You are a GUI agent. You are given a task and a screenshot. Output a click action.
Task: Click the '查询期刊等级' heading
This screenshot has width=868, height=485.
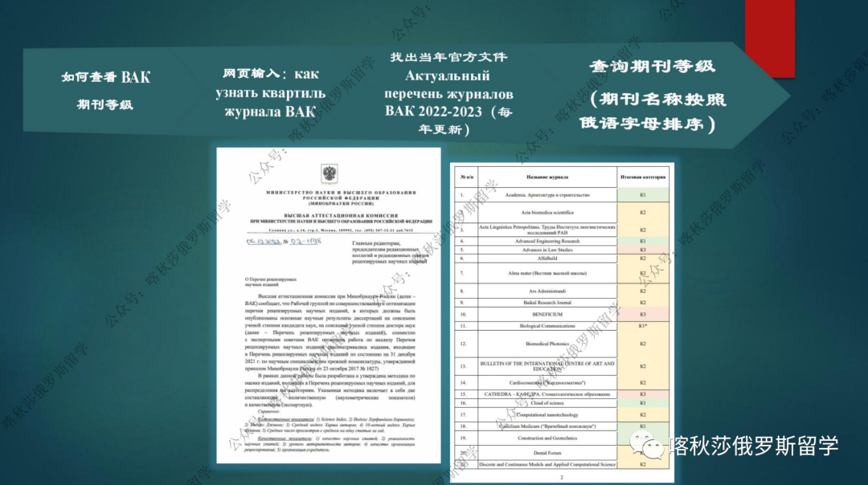pos(653,67)
